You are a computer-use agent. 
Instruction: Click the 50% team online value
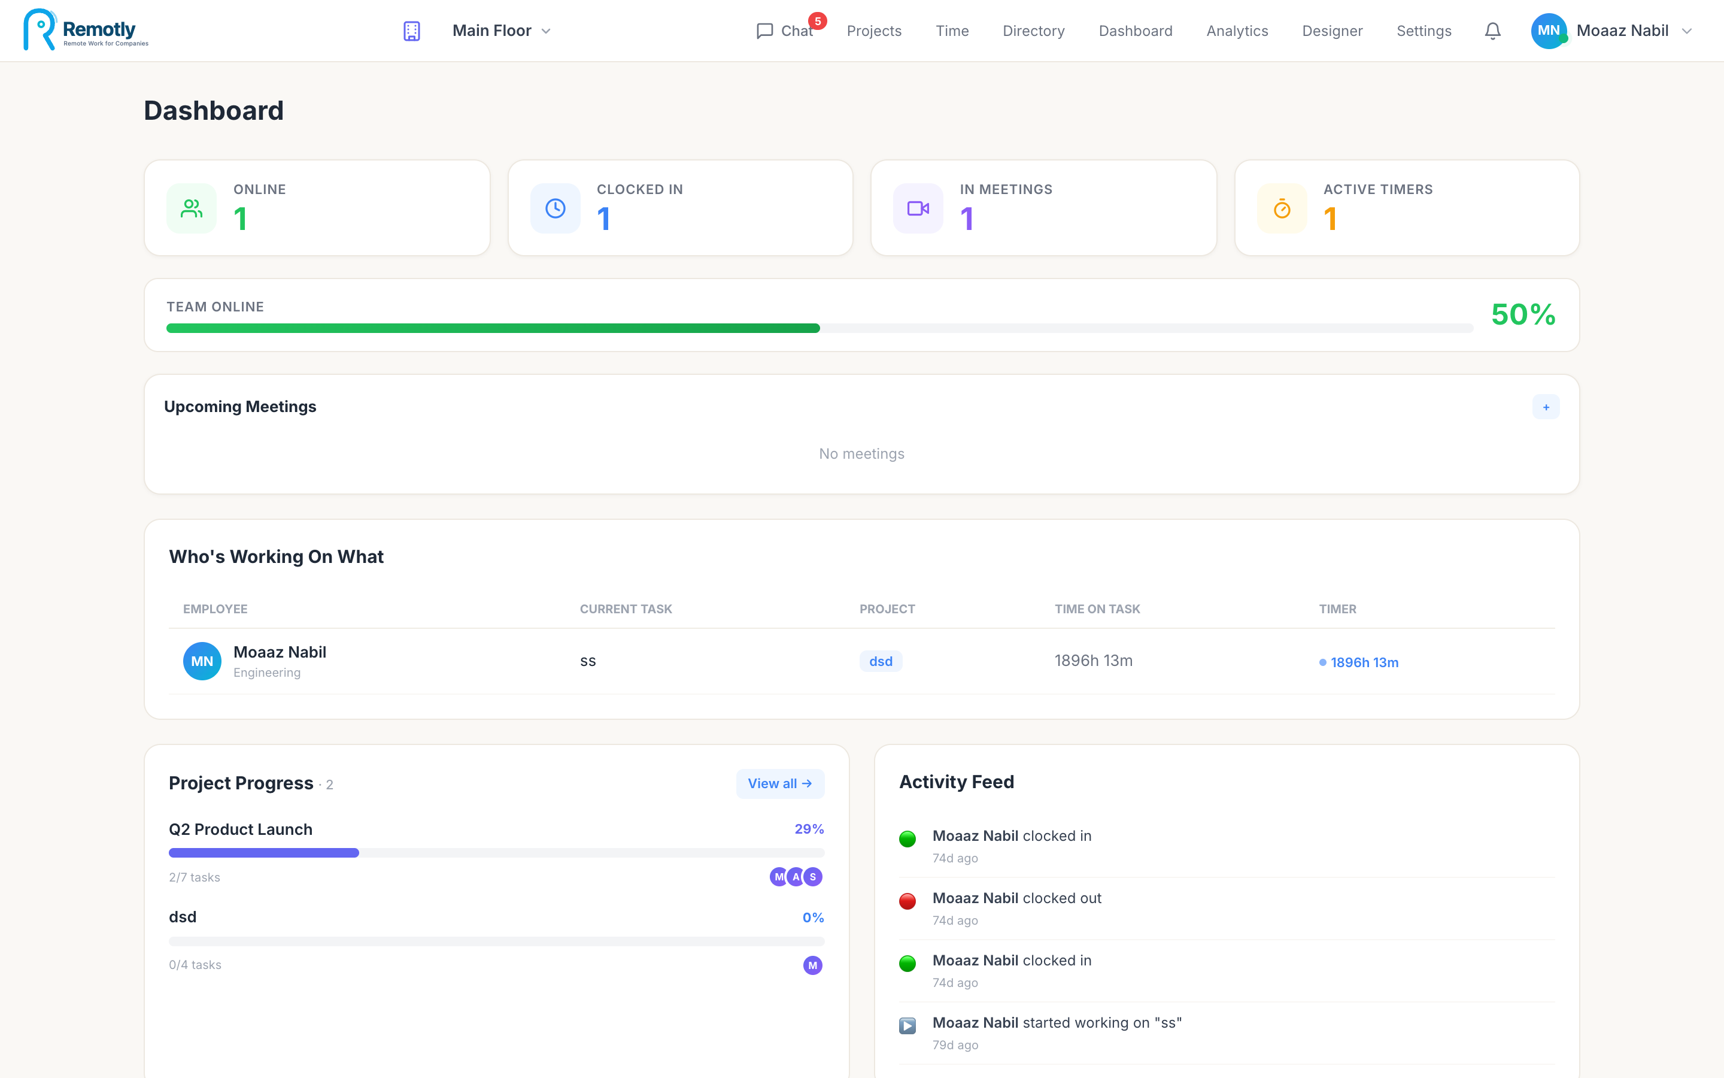[x=1523, y=314]
